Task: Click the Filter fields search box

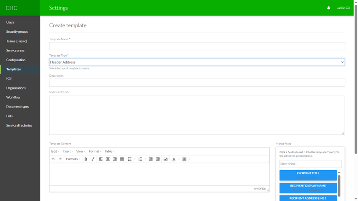Action: pyautogui.click(x=310, y=164)
